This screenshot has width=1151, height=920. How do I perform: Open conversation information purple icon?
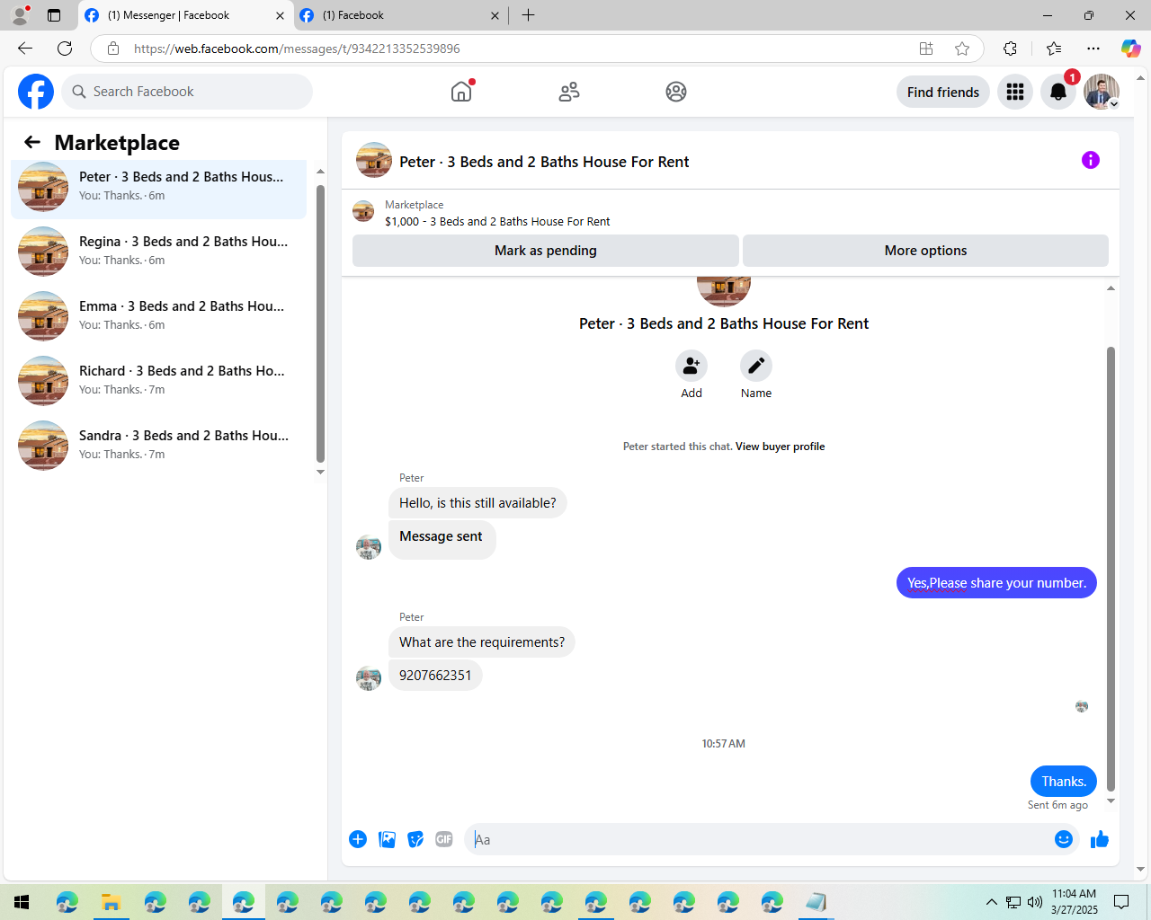point(1091,160)
